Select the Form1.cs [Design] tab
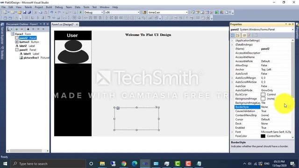Screen dimensions: 299x168 click(x=63, y=25)
